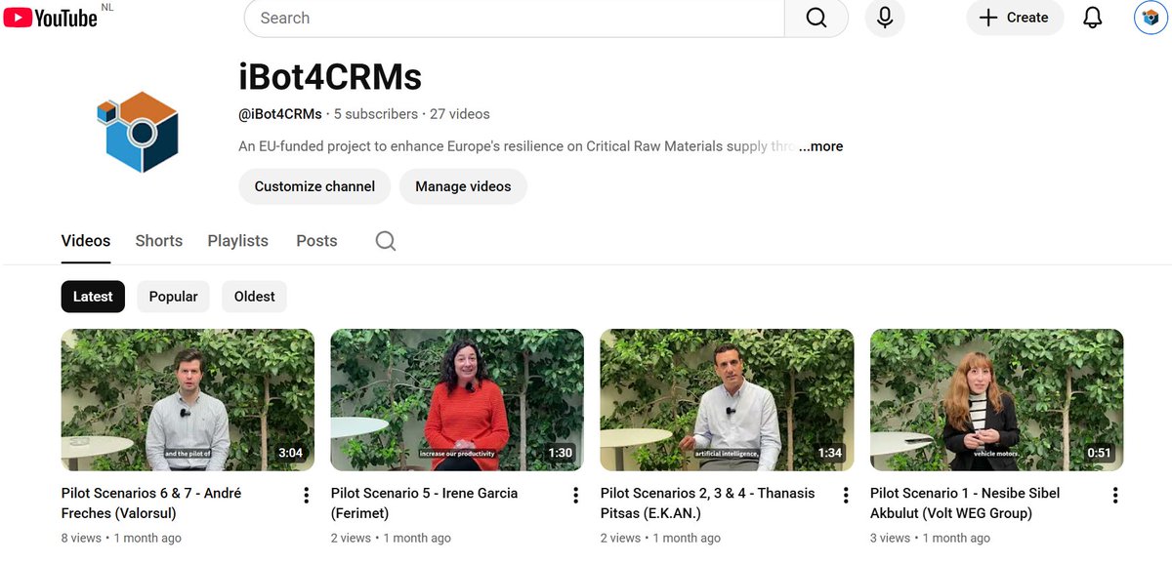Open thumbnail of Pilot Scenario 1 video

click(x=996, y=400)
